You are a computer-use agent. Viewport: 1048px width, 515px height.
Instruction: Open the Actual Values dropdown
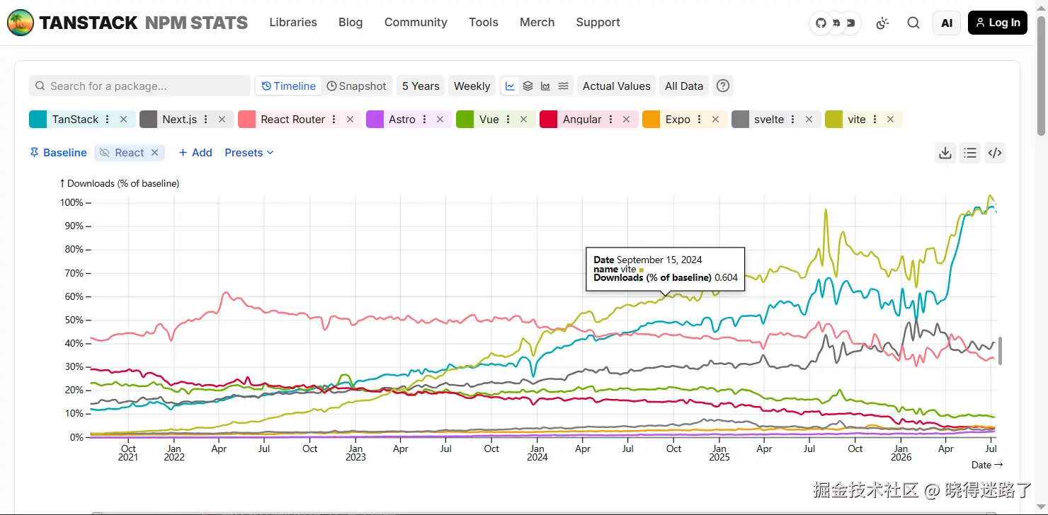pos(616,86)
